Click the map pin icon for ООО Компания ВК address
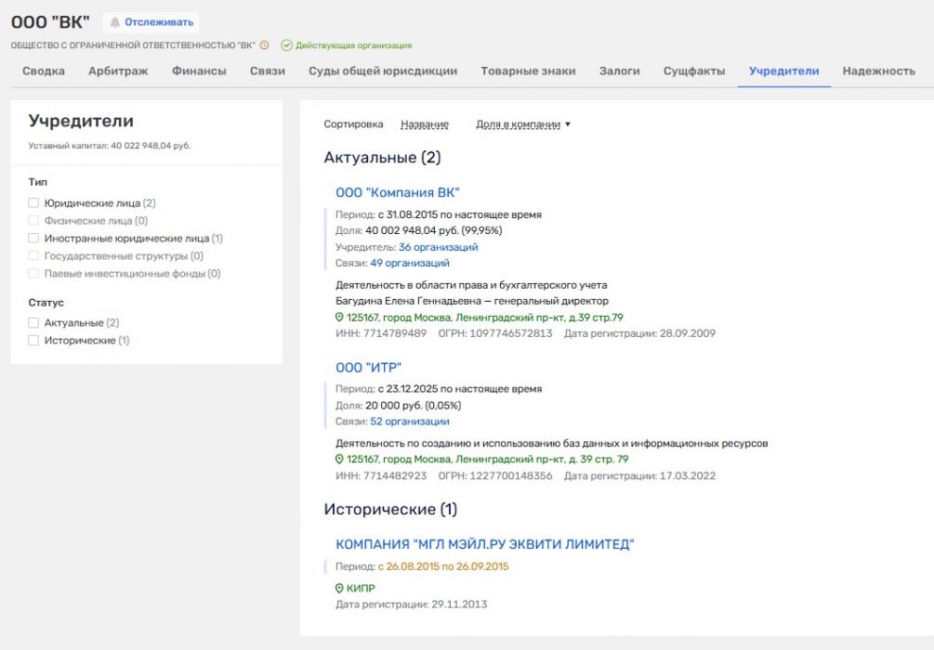The width and height of the screenshot is (934, 650). 339,317
